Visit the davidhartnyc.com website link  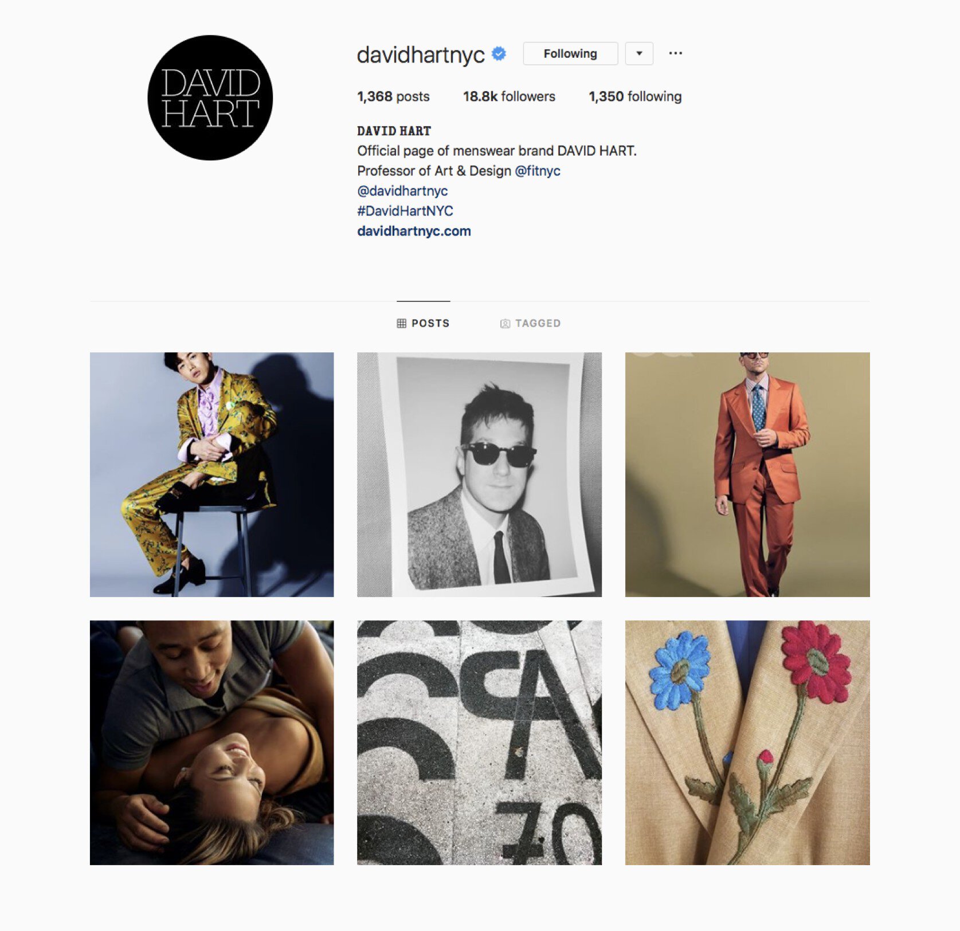point(414,231)
